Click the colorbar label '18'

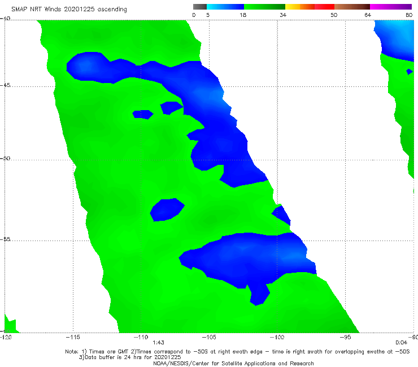(243, 15)
